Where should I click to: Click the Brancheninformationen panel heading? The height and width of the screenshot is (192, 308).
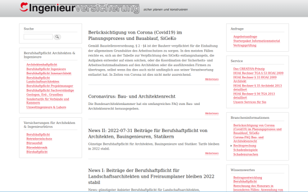tap(250, 118)
